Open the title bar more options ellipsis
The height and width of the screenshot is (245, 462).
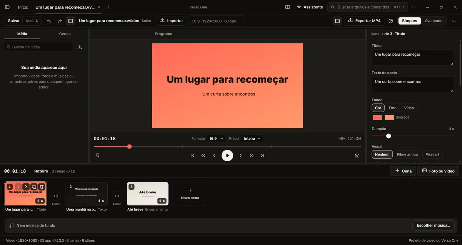click(414, 7)
